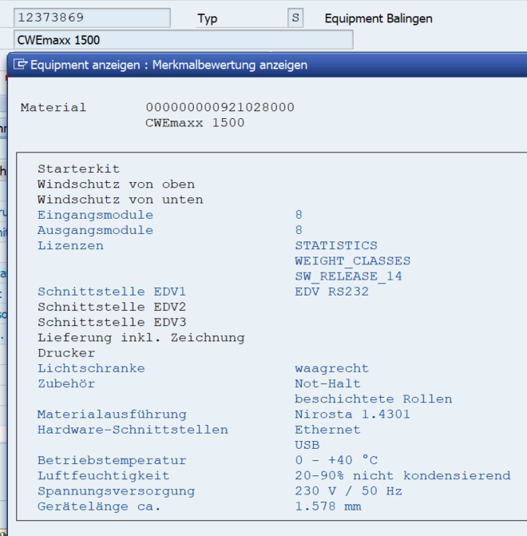Select the Hardware-Schnittstellen label
The height and width of the screenshot is (536, 527).
click(x=133, y=430)
